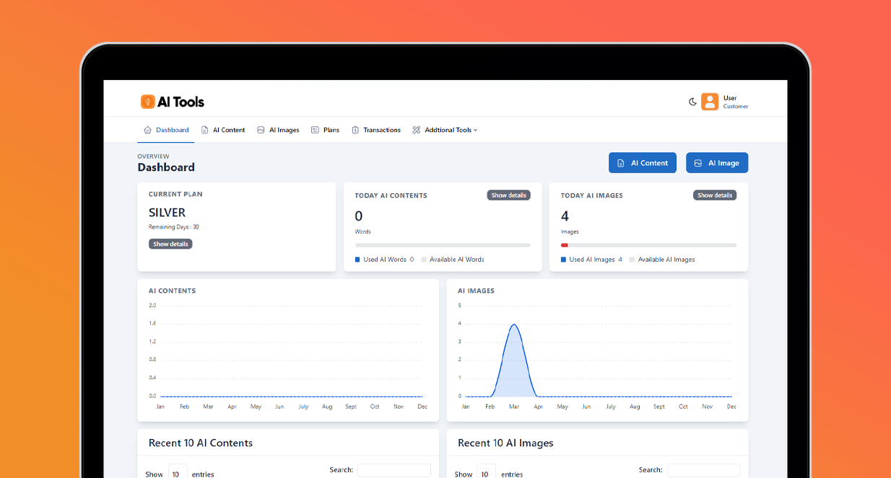891x478 pixels.
Task: Open entries count dropdown in Recent 10 AI Images
Action: click(486, 472)
